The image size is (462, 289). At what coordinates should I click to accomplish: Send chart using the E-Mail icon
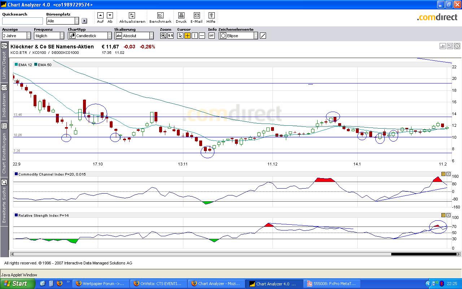[197, 15]
